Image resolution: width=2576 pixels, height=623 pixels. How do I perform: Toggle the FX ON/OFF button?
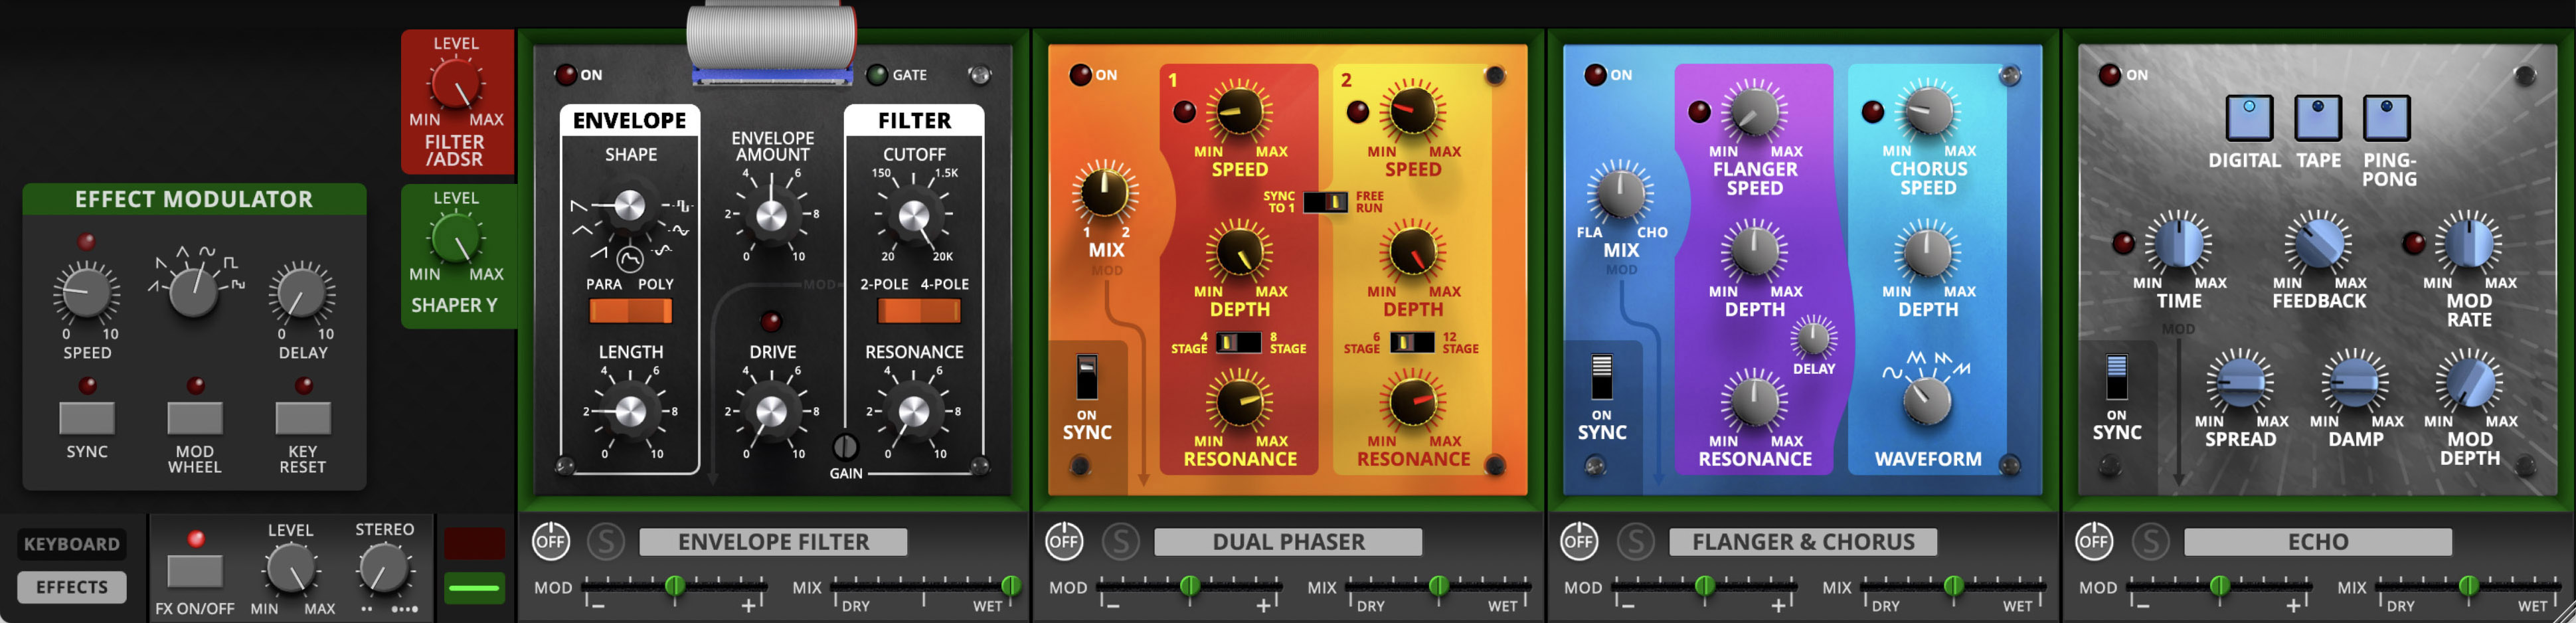pyautogui.click(x=195, y=571)
